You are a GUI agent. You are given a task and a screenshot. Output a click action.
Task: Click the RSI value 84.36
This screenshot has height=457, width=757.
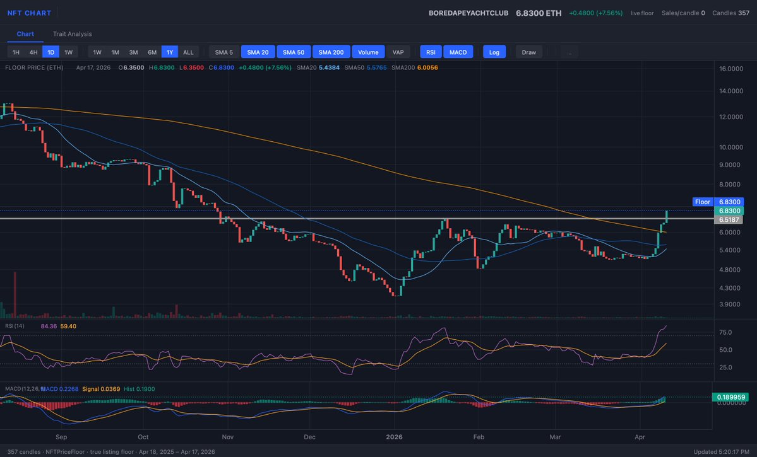49,327
